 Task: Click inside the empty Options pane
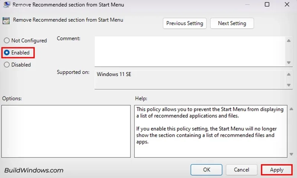point(66,131)
